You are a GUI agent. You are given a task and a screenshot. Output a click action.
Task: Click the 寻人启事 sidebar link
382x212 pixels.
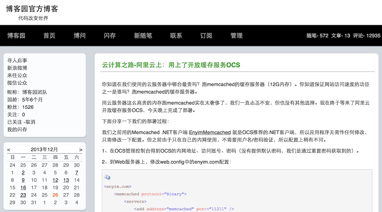[x=17, y=60]
